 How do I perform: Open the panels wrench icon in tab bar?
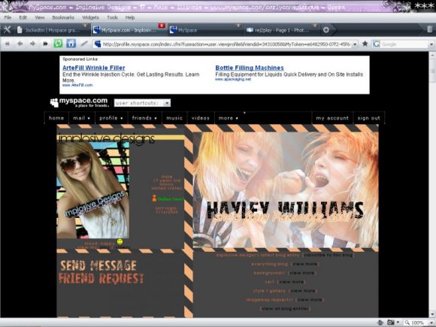7,29
